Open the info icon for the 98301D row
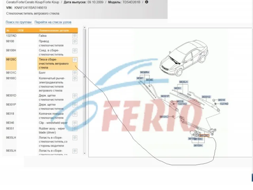Image resolution: width=253 pixels, height=190 pixels. pyautogui.click(x=75, y=95)
